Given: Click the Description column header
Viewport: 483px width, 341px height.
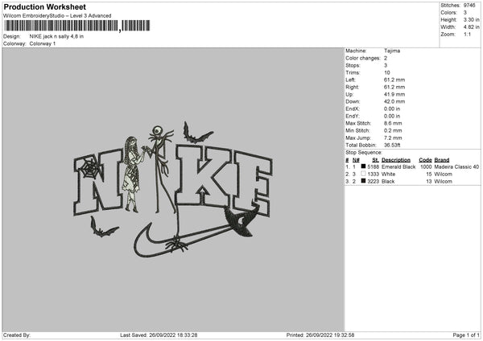Looking at the screenshot, I should click(x=396, y=160).
